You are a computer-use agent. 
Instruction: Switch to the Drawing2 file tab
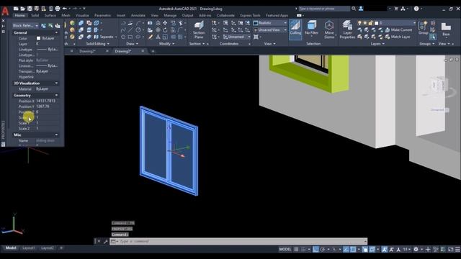(x=87, y=51)
